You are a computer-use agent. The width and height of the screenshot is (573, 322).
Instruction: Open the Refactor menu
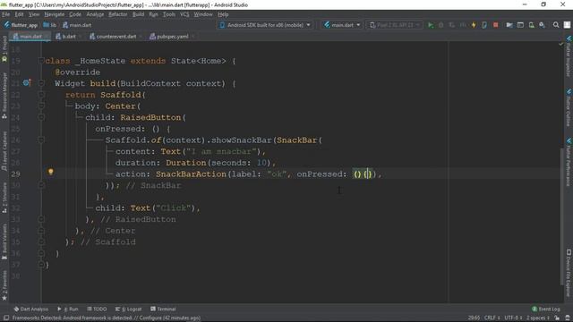[x=117, y=14]
